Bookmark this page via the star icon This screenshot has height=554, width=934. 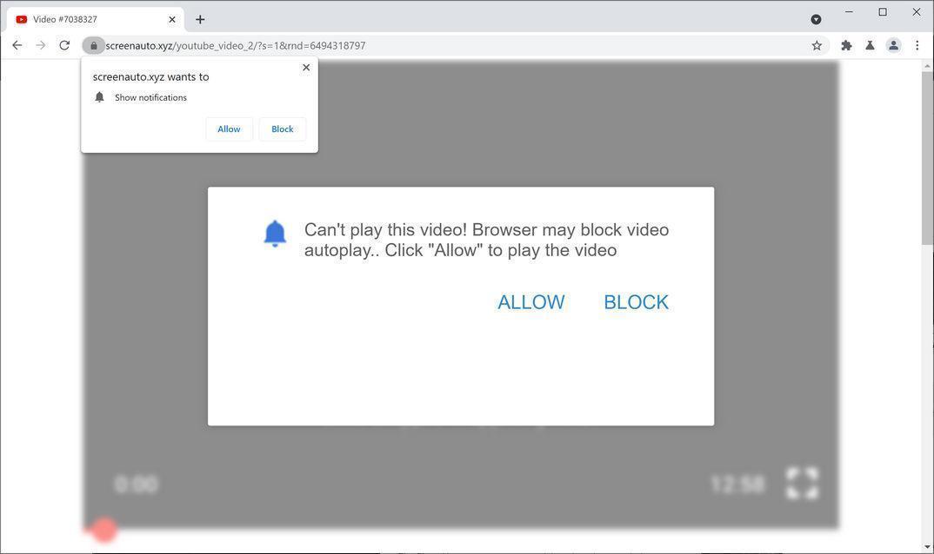(x=816, y=45)
